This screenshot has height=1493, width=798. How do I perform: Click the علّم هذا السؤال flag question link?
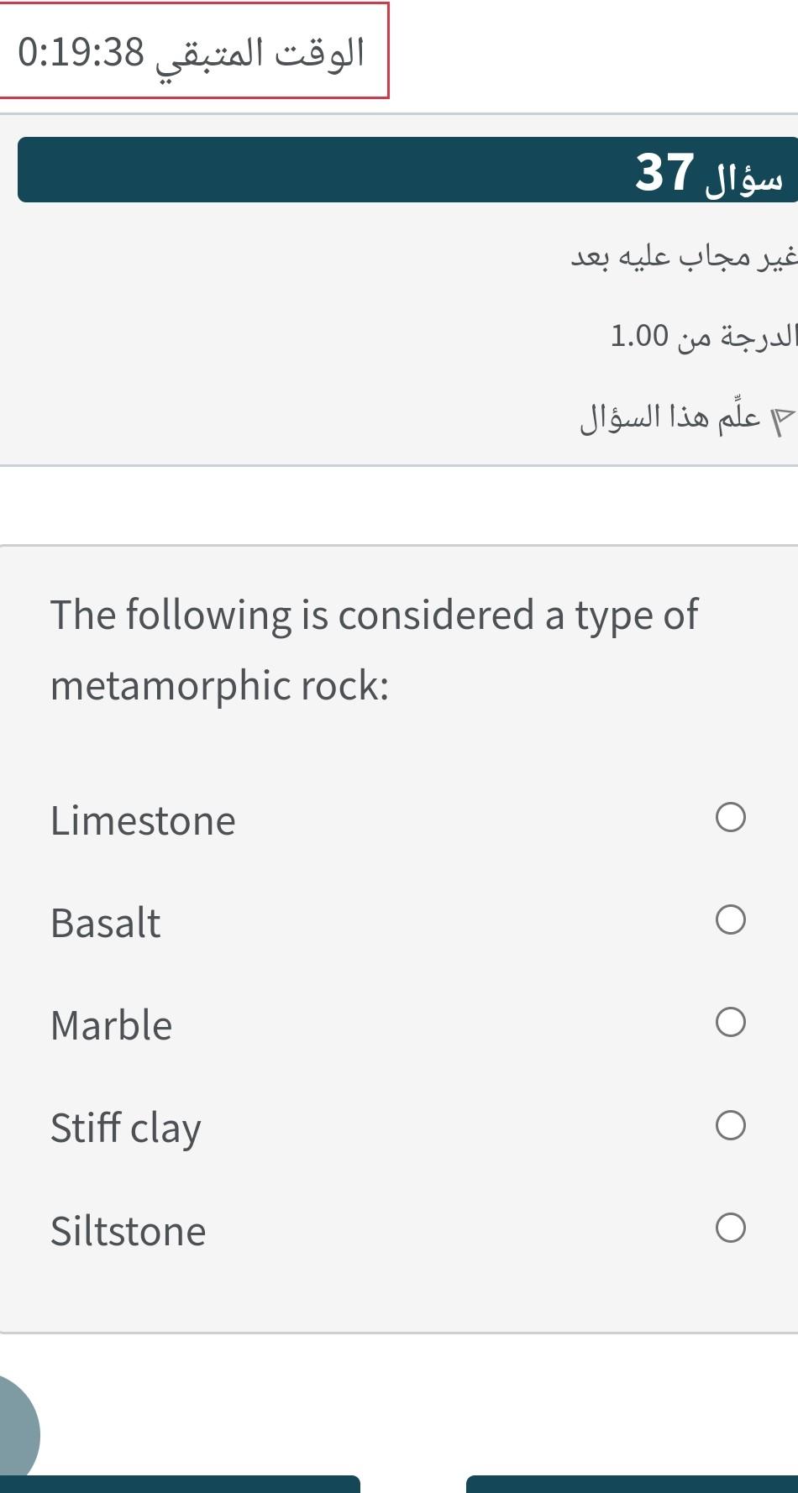pyautogui.click(x=670, y=417)
